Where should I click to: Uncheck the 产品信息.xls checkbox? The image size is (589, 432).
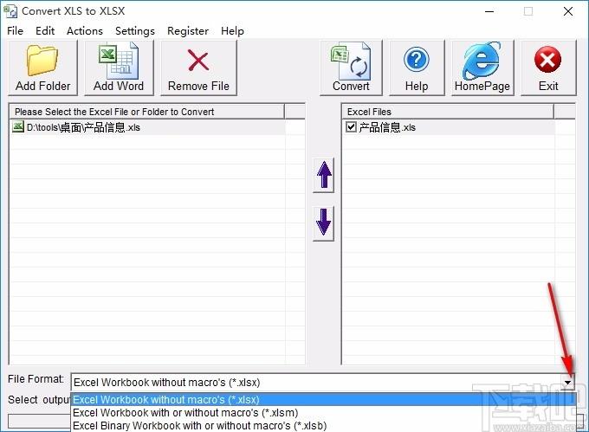(x=351, y=127)
